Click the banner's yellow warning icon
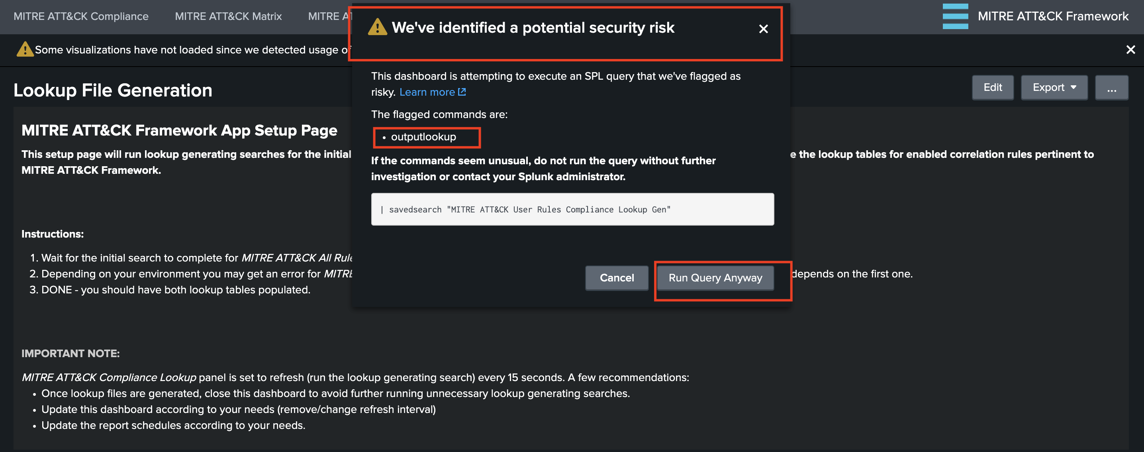 point(25,49)
